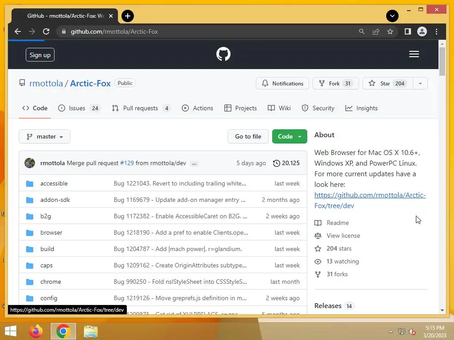Screen dimensions: 454x340
Task: Click the GitHub Octocat logo
Action: 223,54
